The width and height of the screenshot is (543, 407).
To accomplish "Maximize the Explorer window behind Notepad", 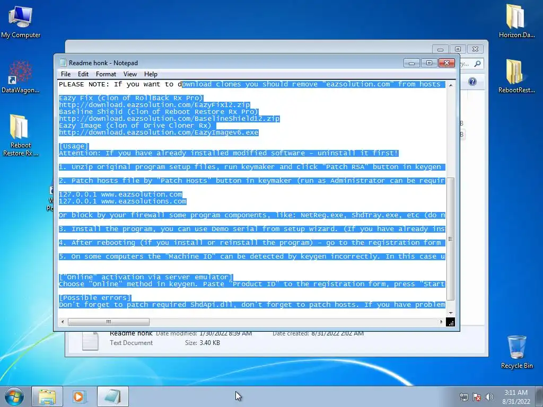I will (x=458, y=49).
